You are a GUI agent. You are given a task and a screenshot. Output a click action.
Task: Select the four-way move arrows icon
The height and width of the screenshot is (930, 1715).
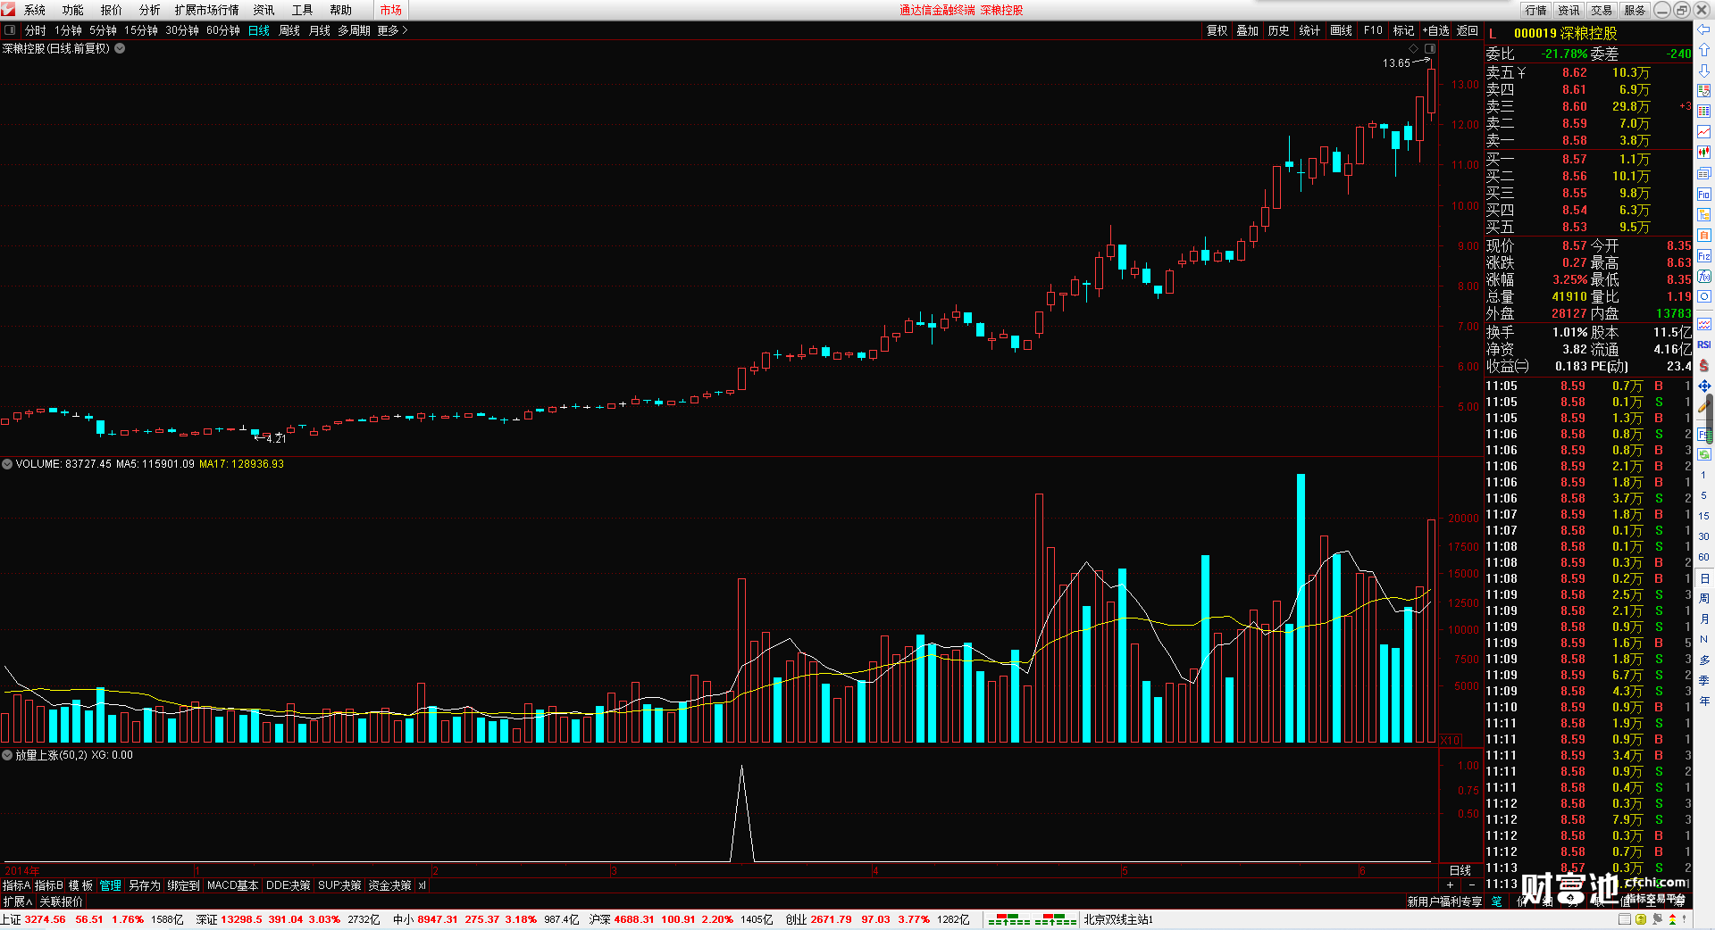(1703, 386)
